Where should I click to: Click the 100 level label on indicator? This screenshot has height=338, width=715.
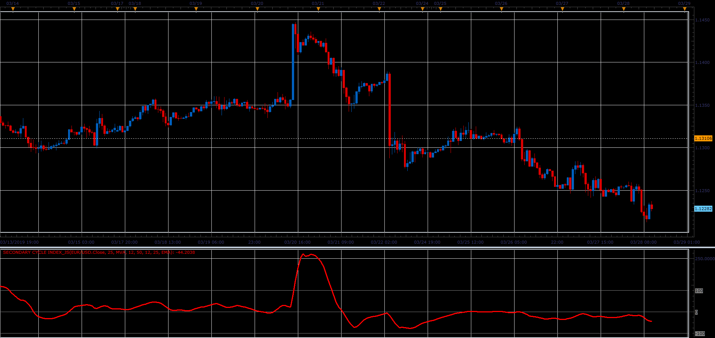pyautogui.click(x=699, y=291)
